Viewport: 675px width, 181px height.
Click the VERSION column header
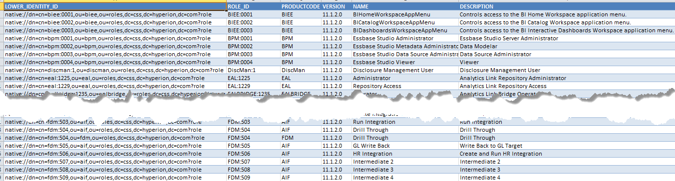[336, 7]
